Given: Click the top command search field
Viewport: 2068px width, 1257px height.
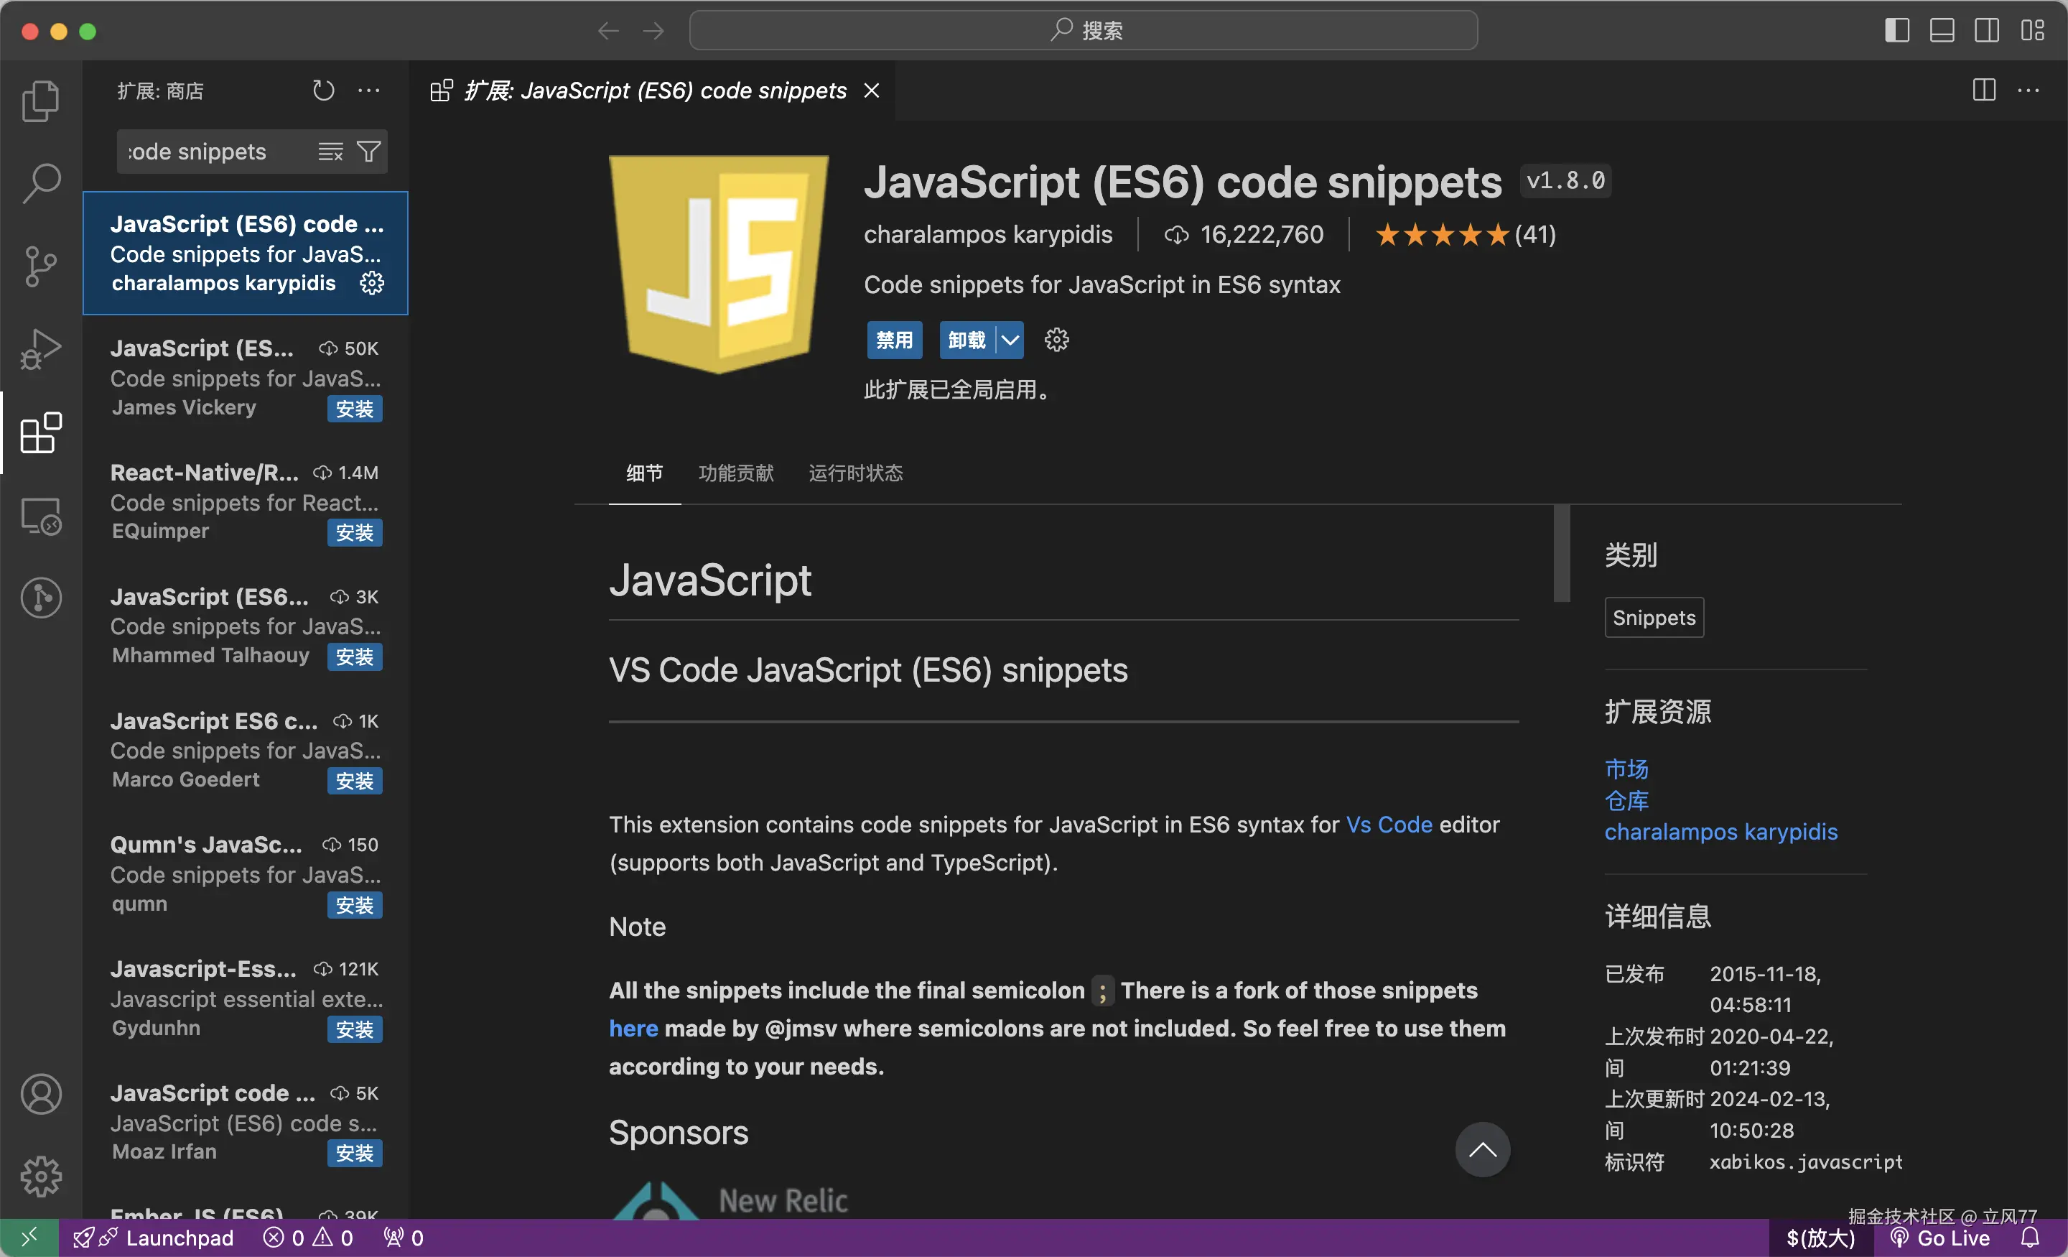Looking at the screenshot, I should coord(1083,31).
